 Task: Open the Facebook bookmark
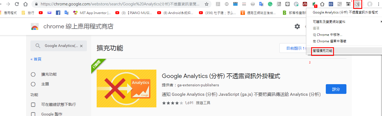click(58, 13)
